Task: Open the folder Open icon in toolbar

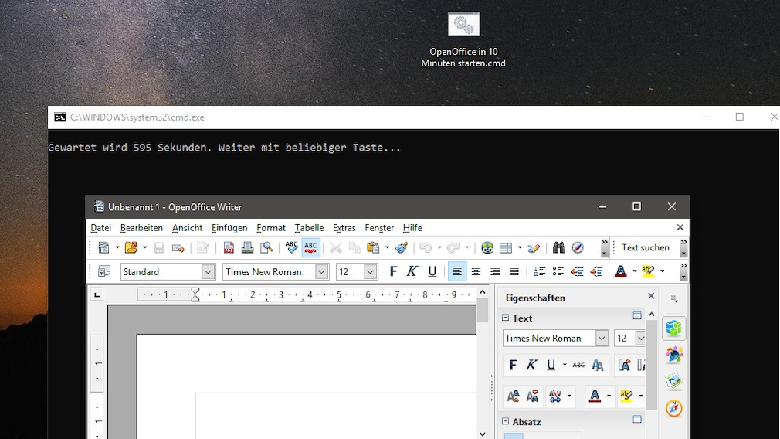Action: coord(131,247)
